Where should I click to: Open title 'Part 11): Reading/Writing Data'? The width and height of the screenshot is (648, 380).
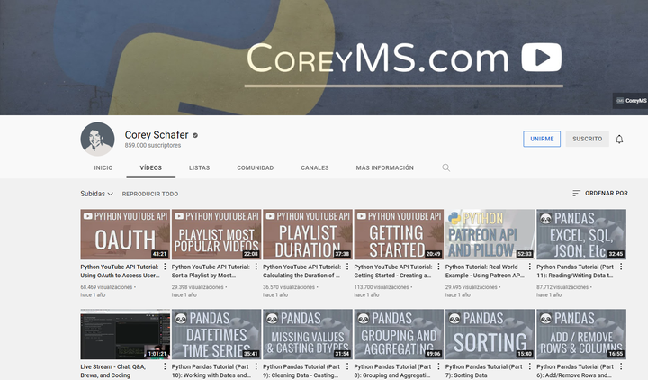point(576,271)
